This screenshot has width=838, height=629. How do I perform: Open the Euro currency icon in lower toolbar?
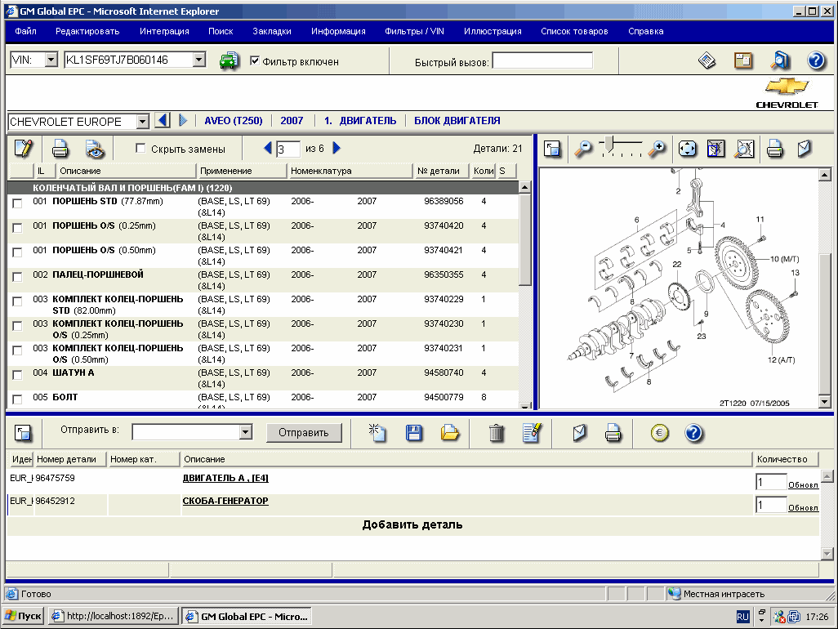[x=659, y=433]
